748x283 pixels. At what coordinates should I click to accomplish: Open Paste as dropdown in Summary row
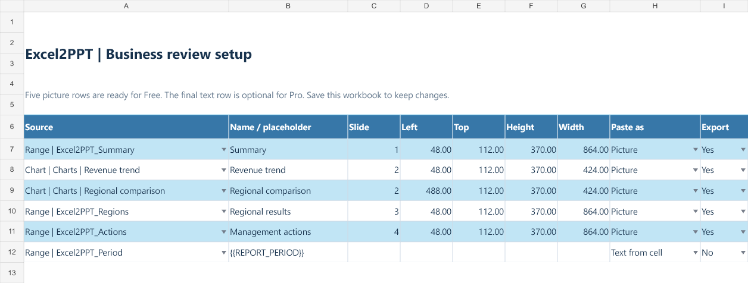pyautogui.click(x=695, y=150)
